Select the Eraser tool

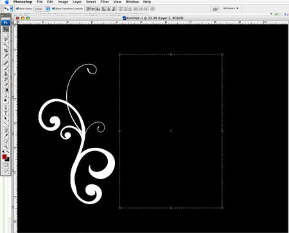pos(6,84)
